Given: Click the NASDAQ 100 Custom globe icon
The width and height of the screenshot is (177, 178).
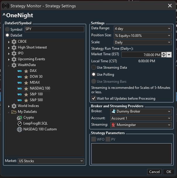Looking at the screenshot, I should pos(20,129).
